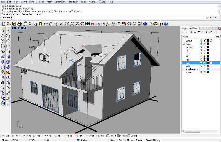The height and width of the screenshot is (142, 221).
Task: Click the padlock Lock objects icon in toolbar
Action: click(119, 24)
